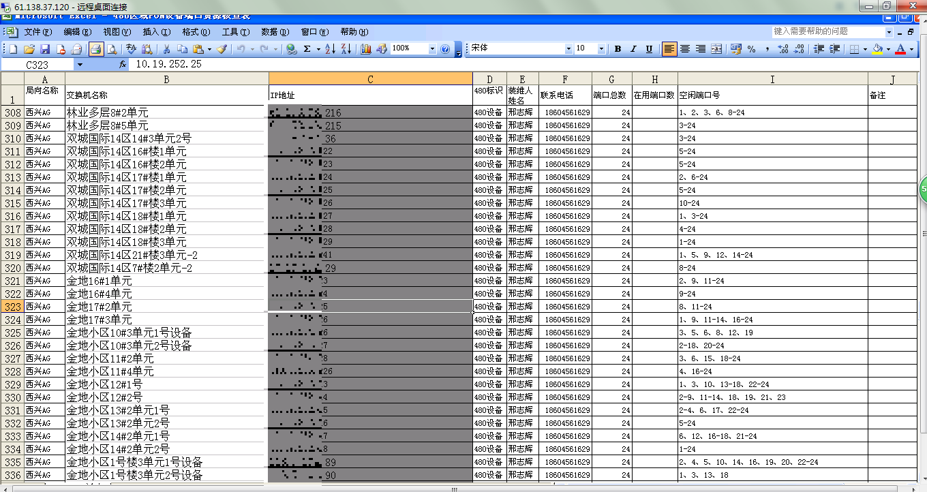Image resolution: width=927 pixels, height=492 pixels.
Task: Open the 宋体 font name dropdown
Action: [x=568, y=49]
